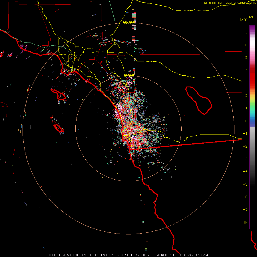Image resolution: width=257 pixels, height=257 pixels.
Task: Click the 50 NMI range ring label
Action: click(128, 75)
